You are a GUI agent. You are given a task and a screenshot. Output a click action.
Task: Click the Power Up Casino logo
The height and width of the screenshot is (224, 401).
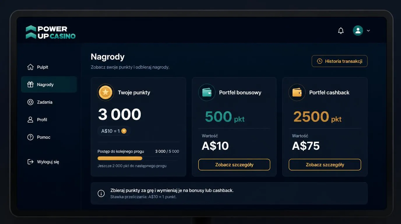point(51,32)
